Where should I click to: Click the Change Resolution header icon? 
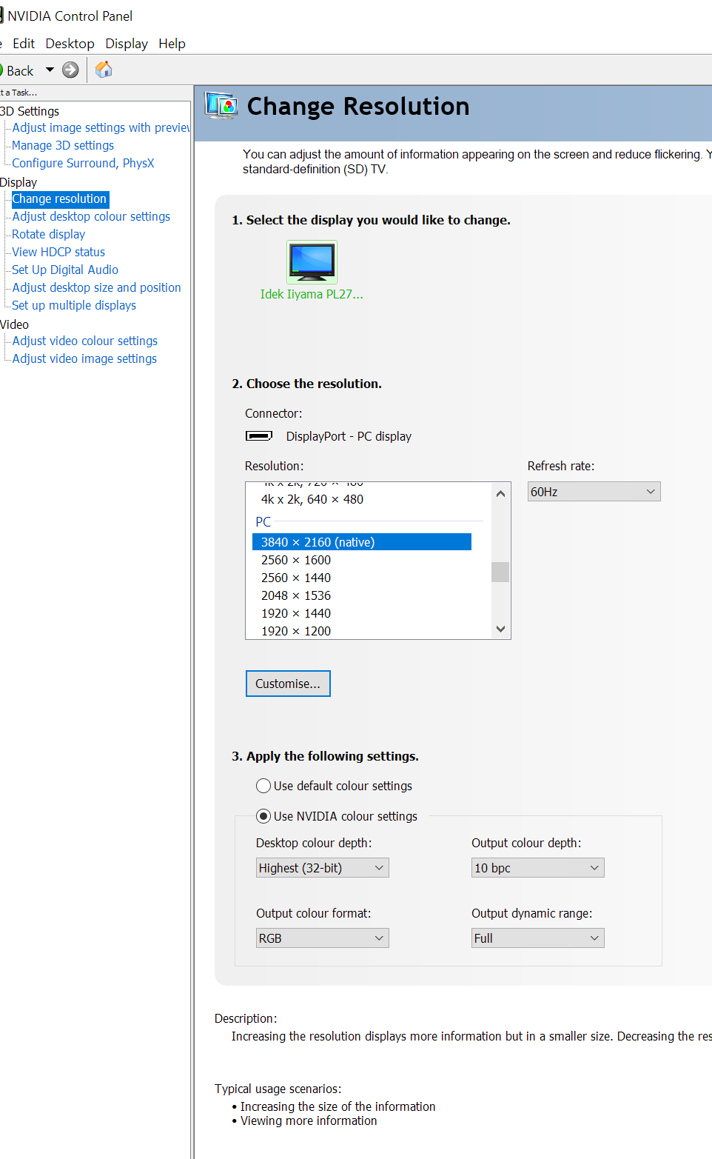(221, 106)
